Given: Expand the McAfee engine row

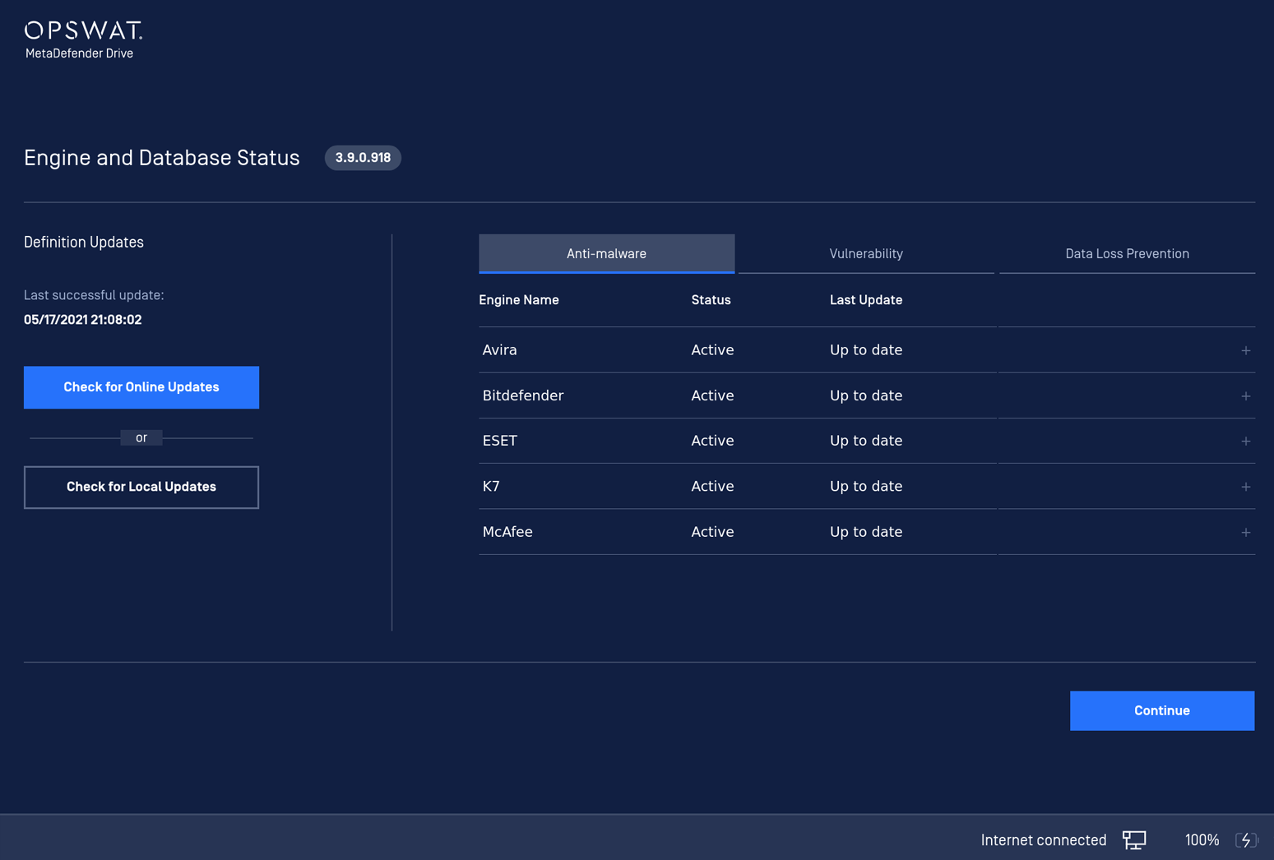Looking at the screenshot, I should [x=1245, y=532].
